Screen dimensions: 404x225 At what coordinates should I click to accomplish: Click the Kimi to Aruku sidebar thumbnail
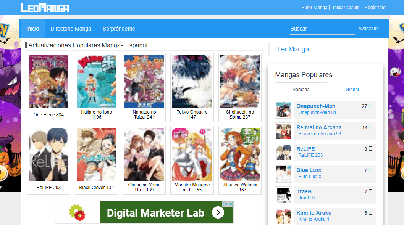tap(284, 217)
